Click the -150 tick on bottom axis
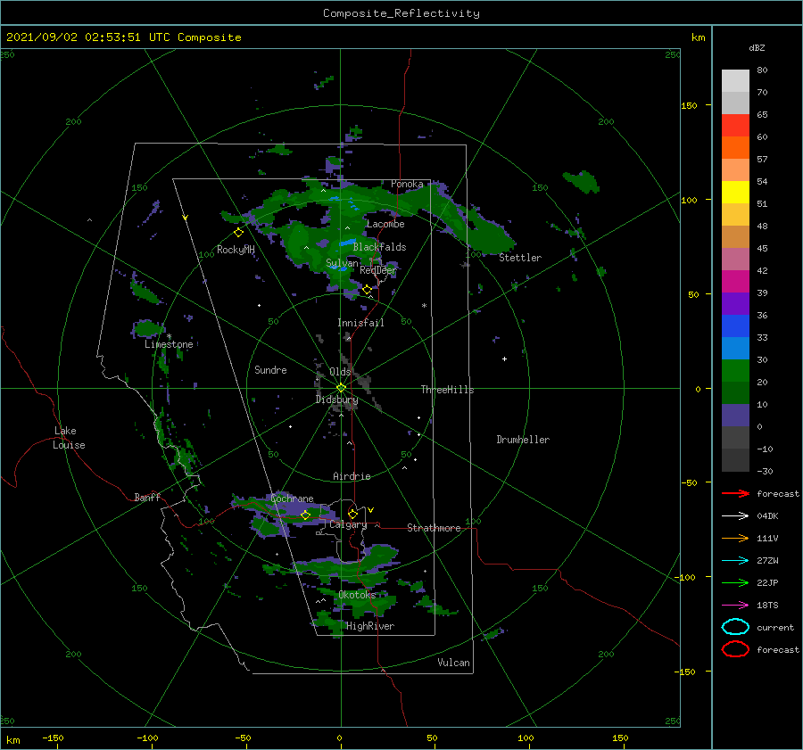This screenshot has width=803, height=750. tap(53, 738)
